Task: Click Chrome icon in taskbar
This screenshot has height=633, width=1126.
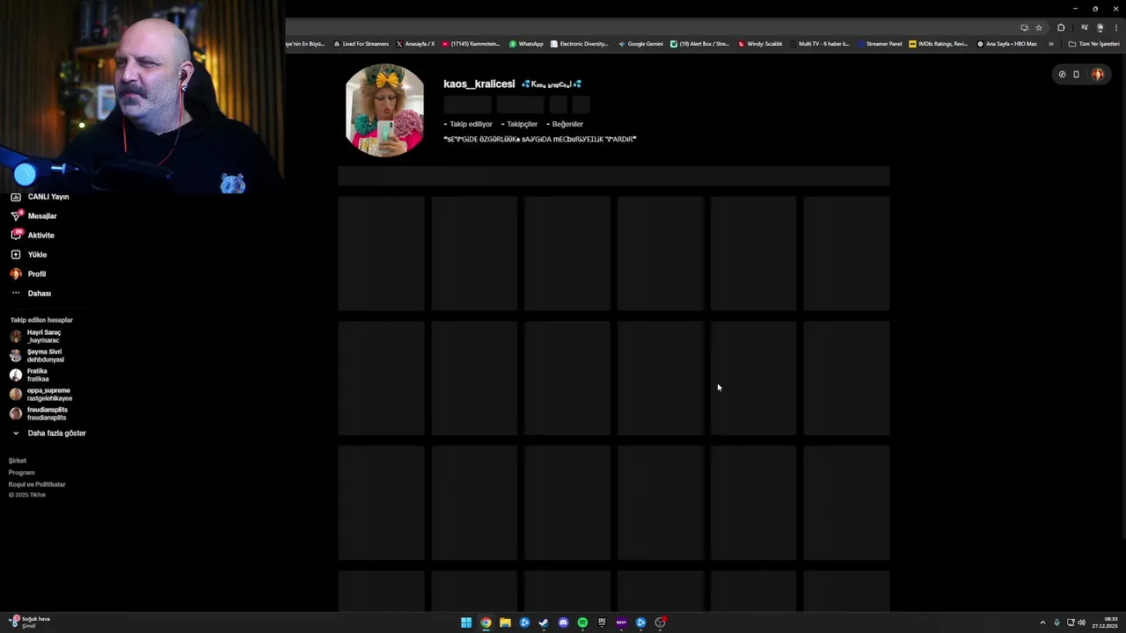Action: [486, 622]
